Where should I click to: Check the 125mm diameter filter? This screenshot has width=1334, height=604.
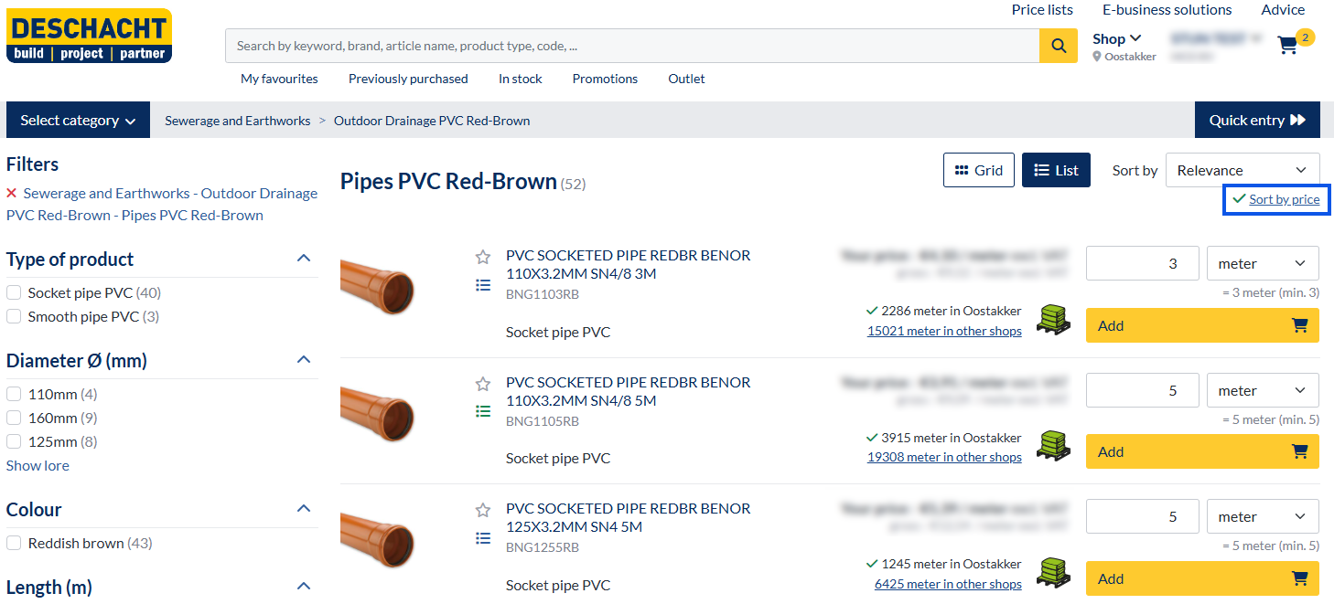coord(14,441)
